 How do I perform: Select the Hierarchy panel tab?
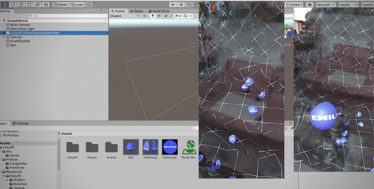tap(7, 11)
